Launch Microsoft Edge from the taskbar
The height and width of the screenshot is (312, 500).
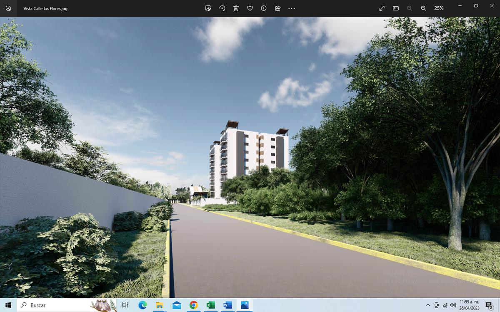click(x=142, y=305)
